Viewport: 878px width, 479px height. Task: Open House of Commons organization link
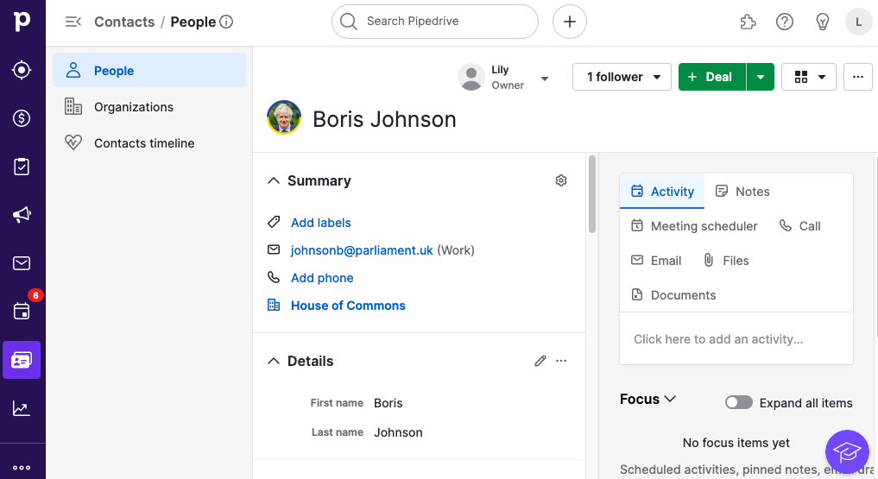coord(348,306)
